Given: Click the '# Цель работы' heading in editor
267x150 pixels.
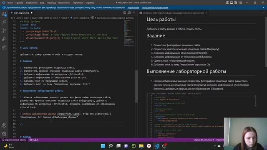Looking at the screenshot, I should coord(29,48).
